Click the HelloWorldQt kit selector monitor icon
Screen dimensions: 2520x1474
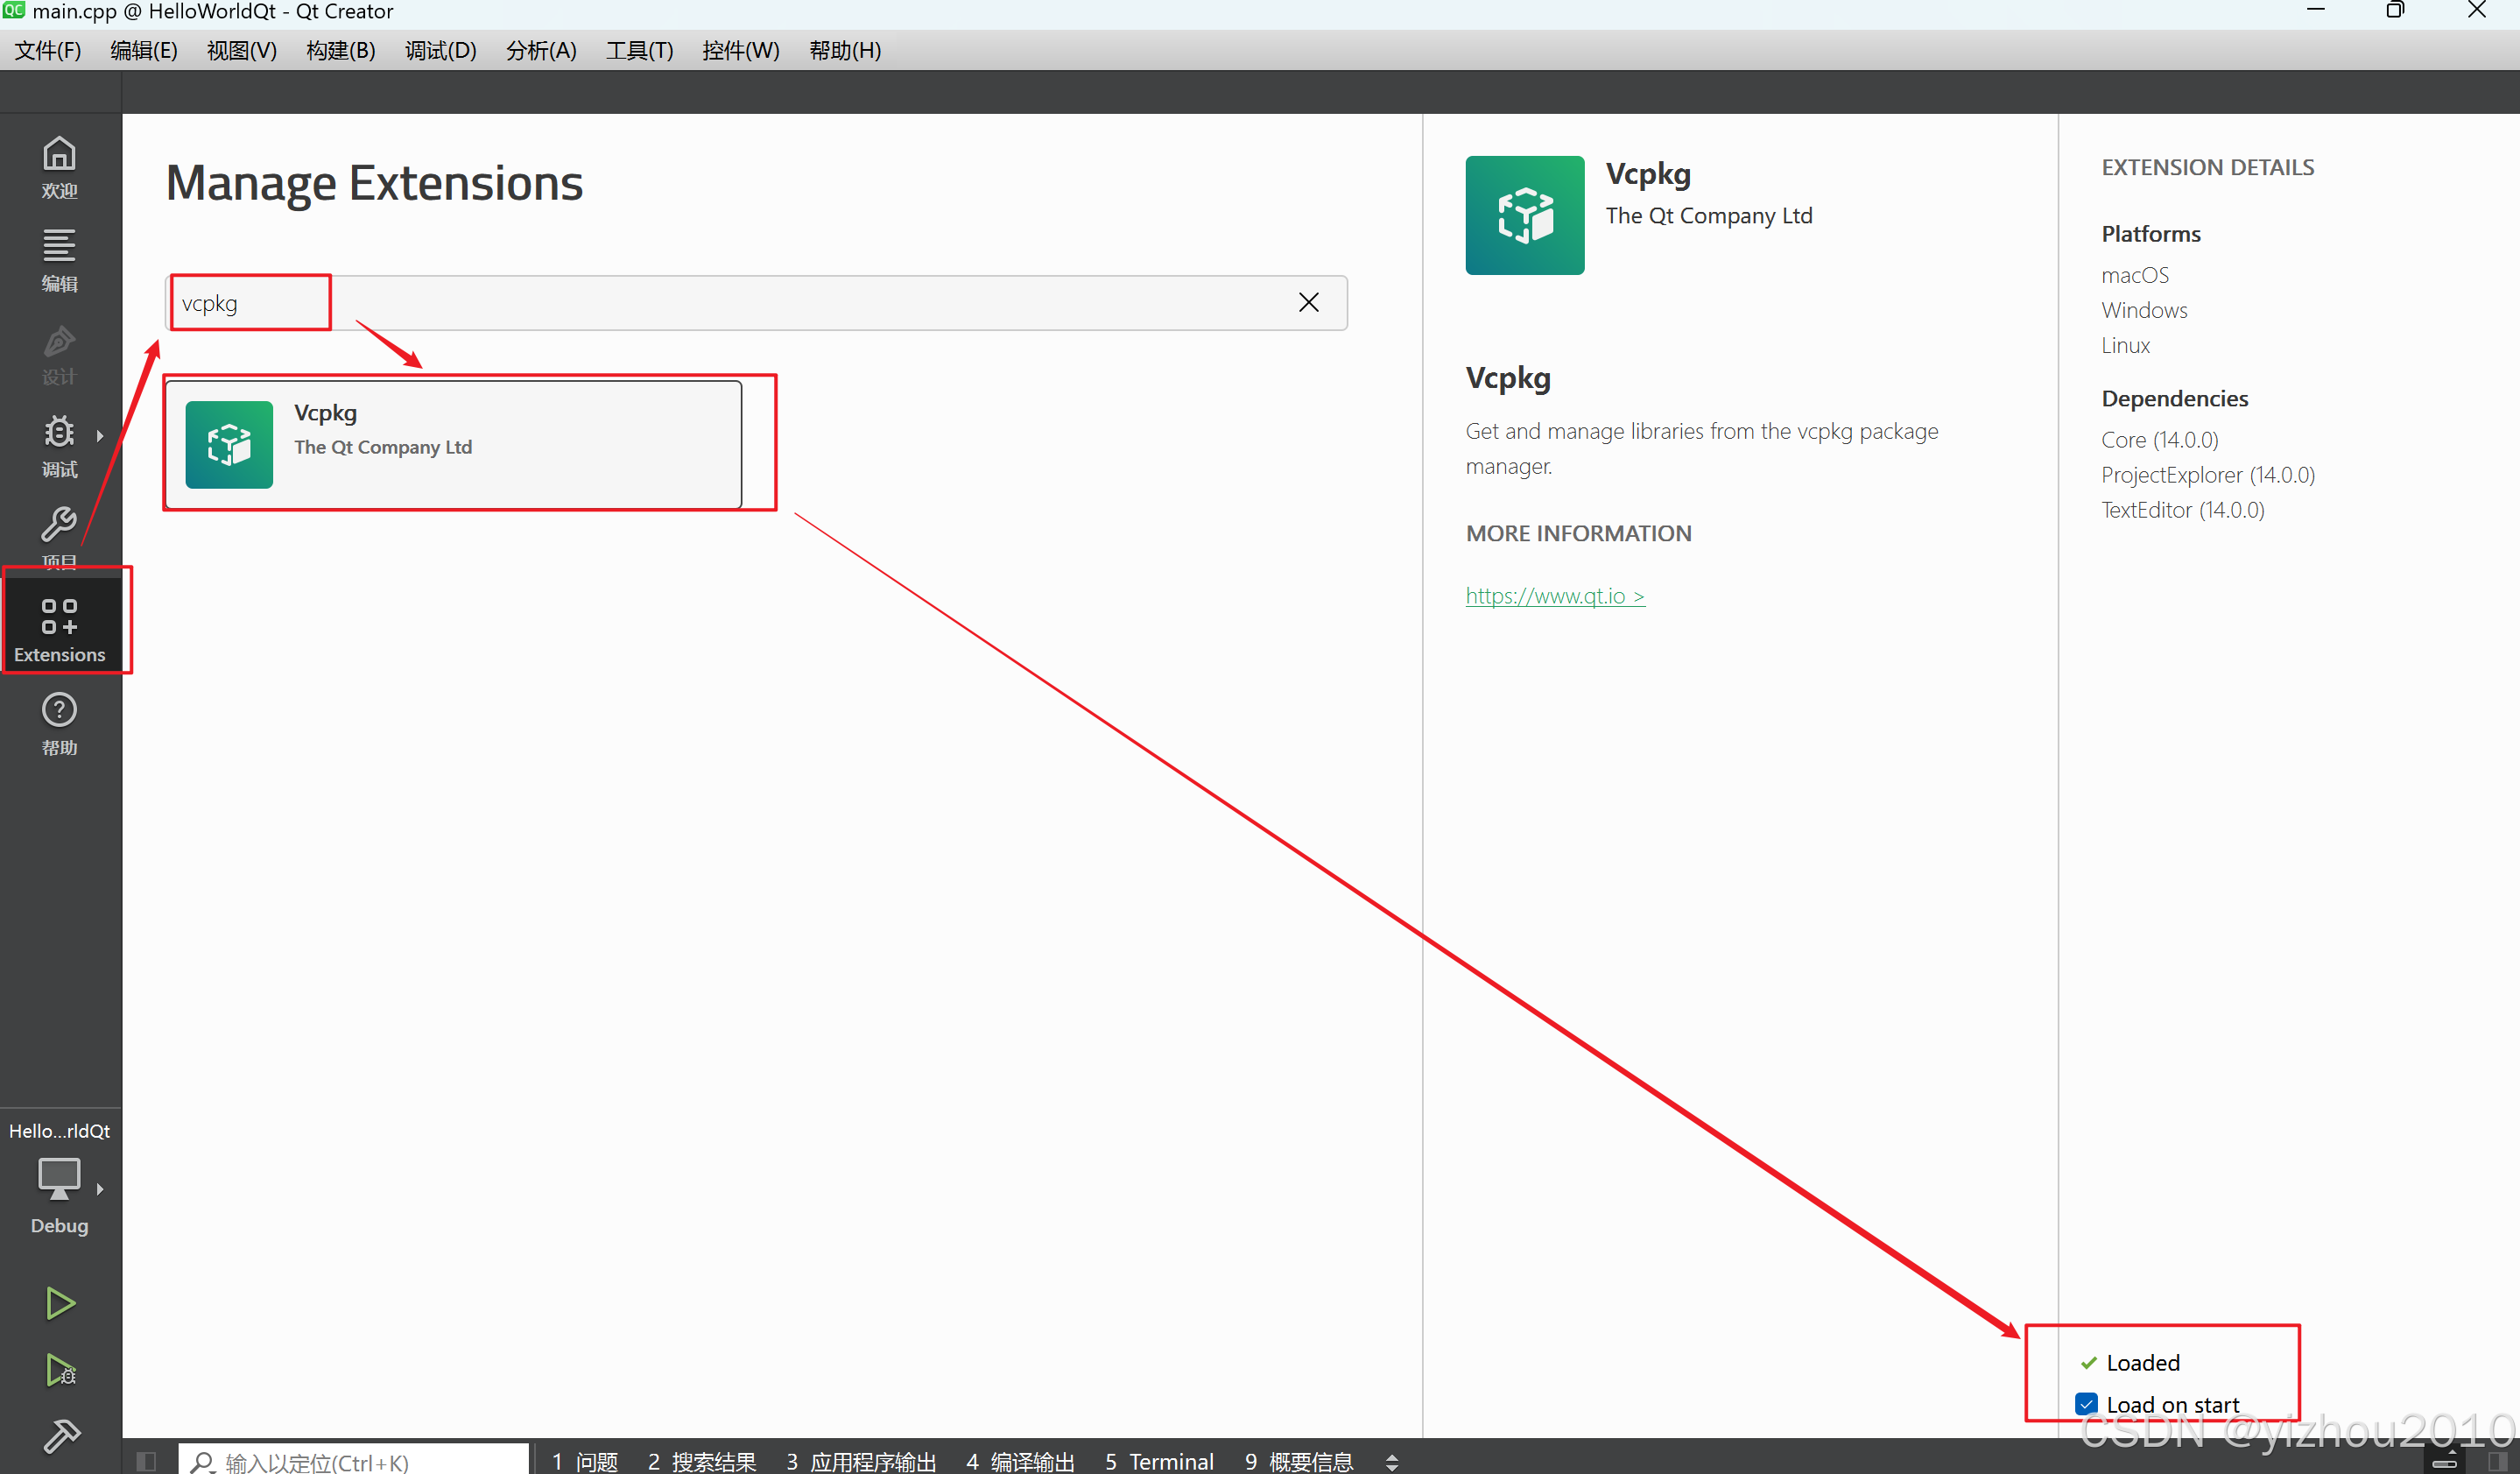(59, 1178)
